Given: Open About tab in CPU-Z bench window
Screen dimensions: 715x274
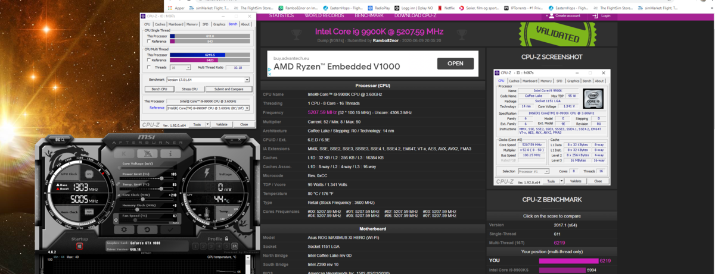Looking at the screenshot, I should click(x=245, y=24).
